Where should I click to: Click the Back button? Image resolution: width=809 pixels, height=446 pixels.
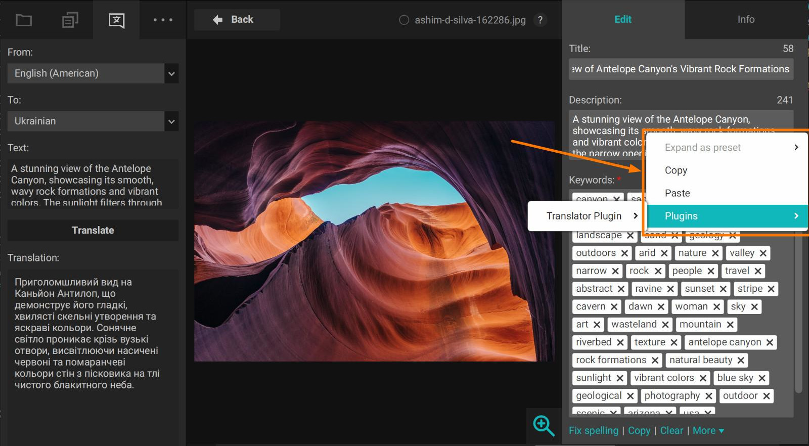(237, 20)
